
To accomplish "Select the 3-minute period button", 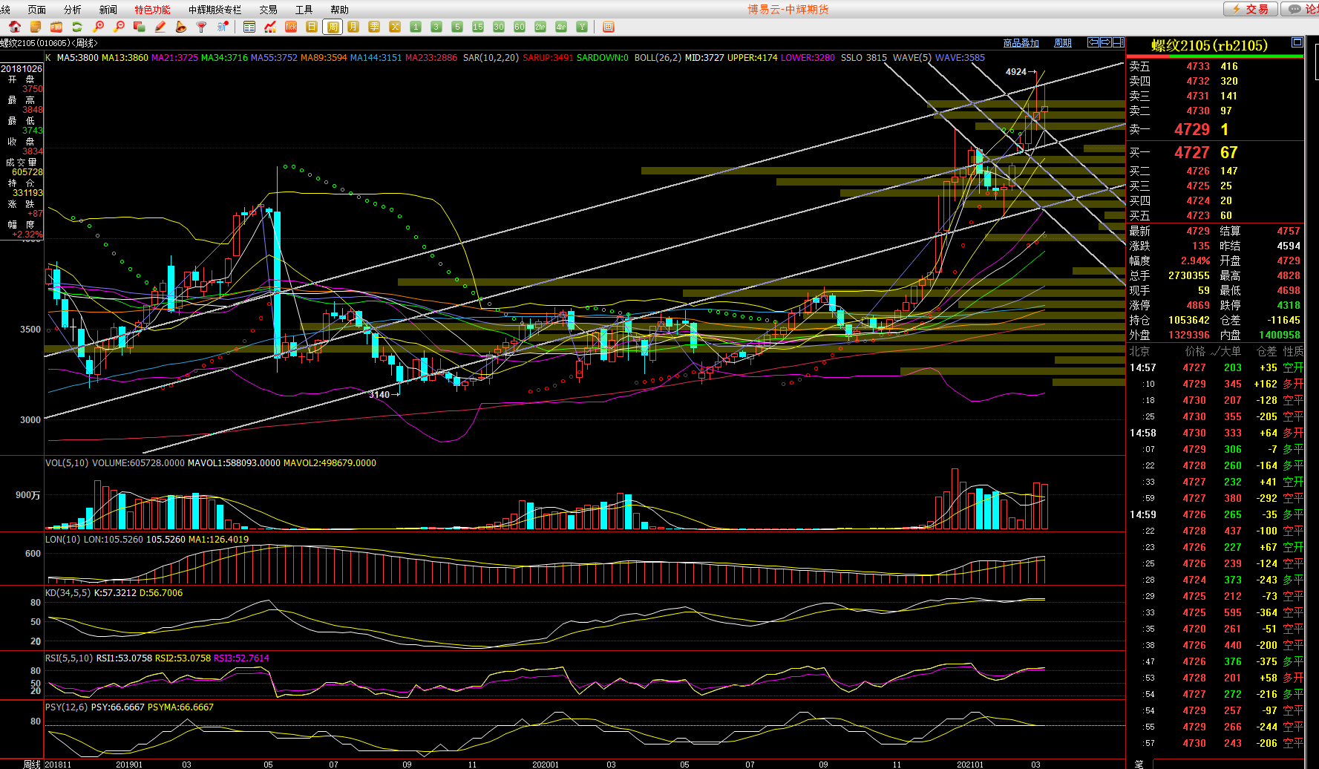I will point(436,27).
